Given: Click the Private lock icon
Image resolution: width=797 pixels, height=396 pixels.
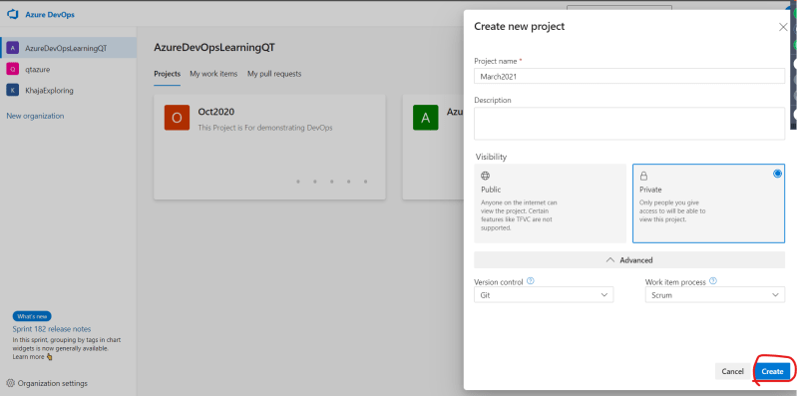Looking at the screenshot, I should pos(643,176).
